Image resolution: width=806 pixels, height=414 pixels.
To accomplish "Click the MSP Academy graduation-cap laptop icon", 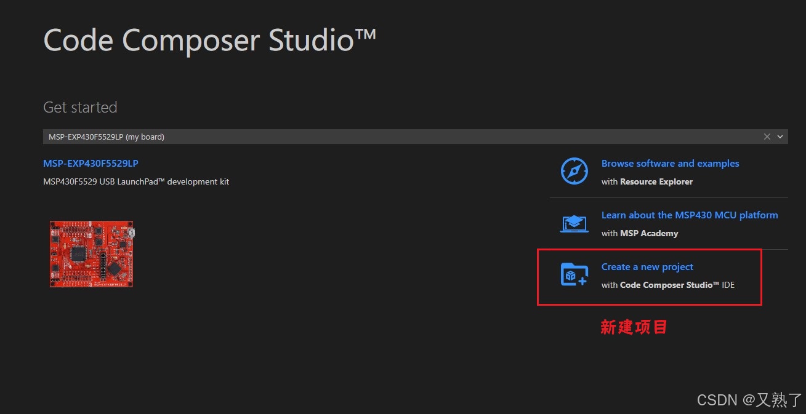I will (574, 223).
